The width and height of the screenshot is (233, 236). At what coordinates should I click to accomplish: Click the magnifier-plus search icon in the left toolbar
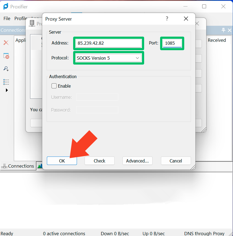(x=6, y=69)
